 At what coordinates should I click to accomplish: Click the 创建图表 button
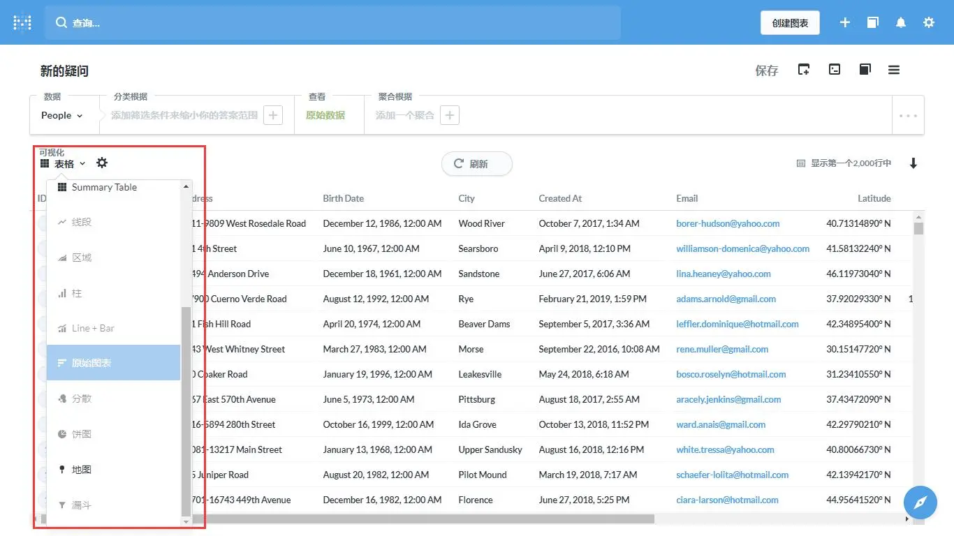pyautogui.click(x=790, y=23)
